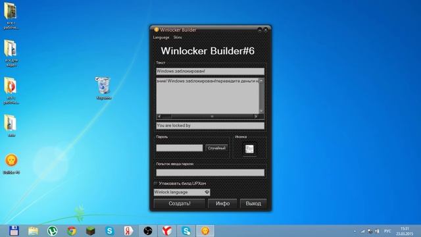Viewport: 421px width, 237px height.
Task: Click the horizontal scrollbar's left arrow
Action: (x=159, y=117)
